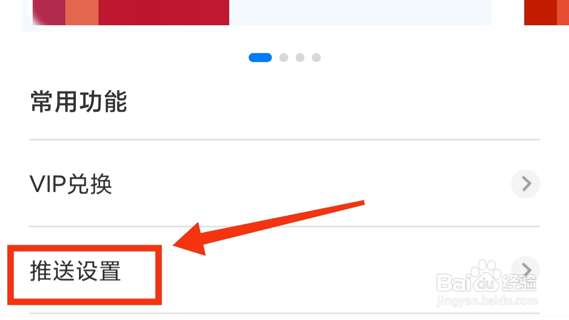Tap the pale blank area of the banner
The image size is (569, 320).
(360, 12)
